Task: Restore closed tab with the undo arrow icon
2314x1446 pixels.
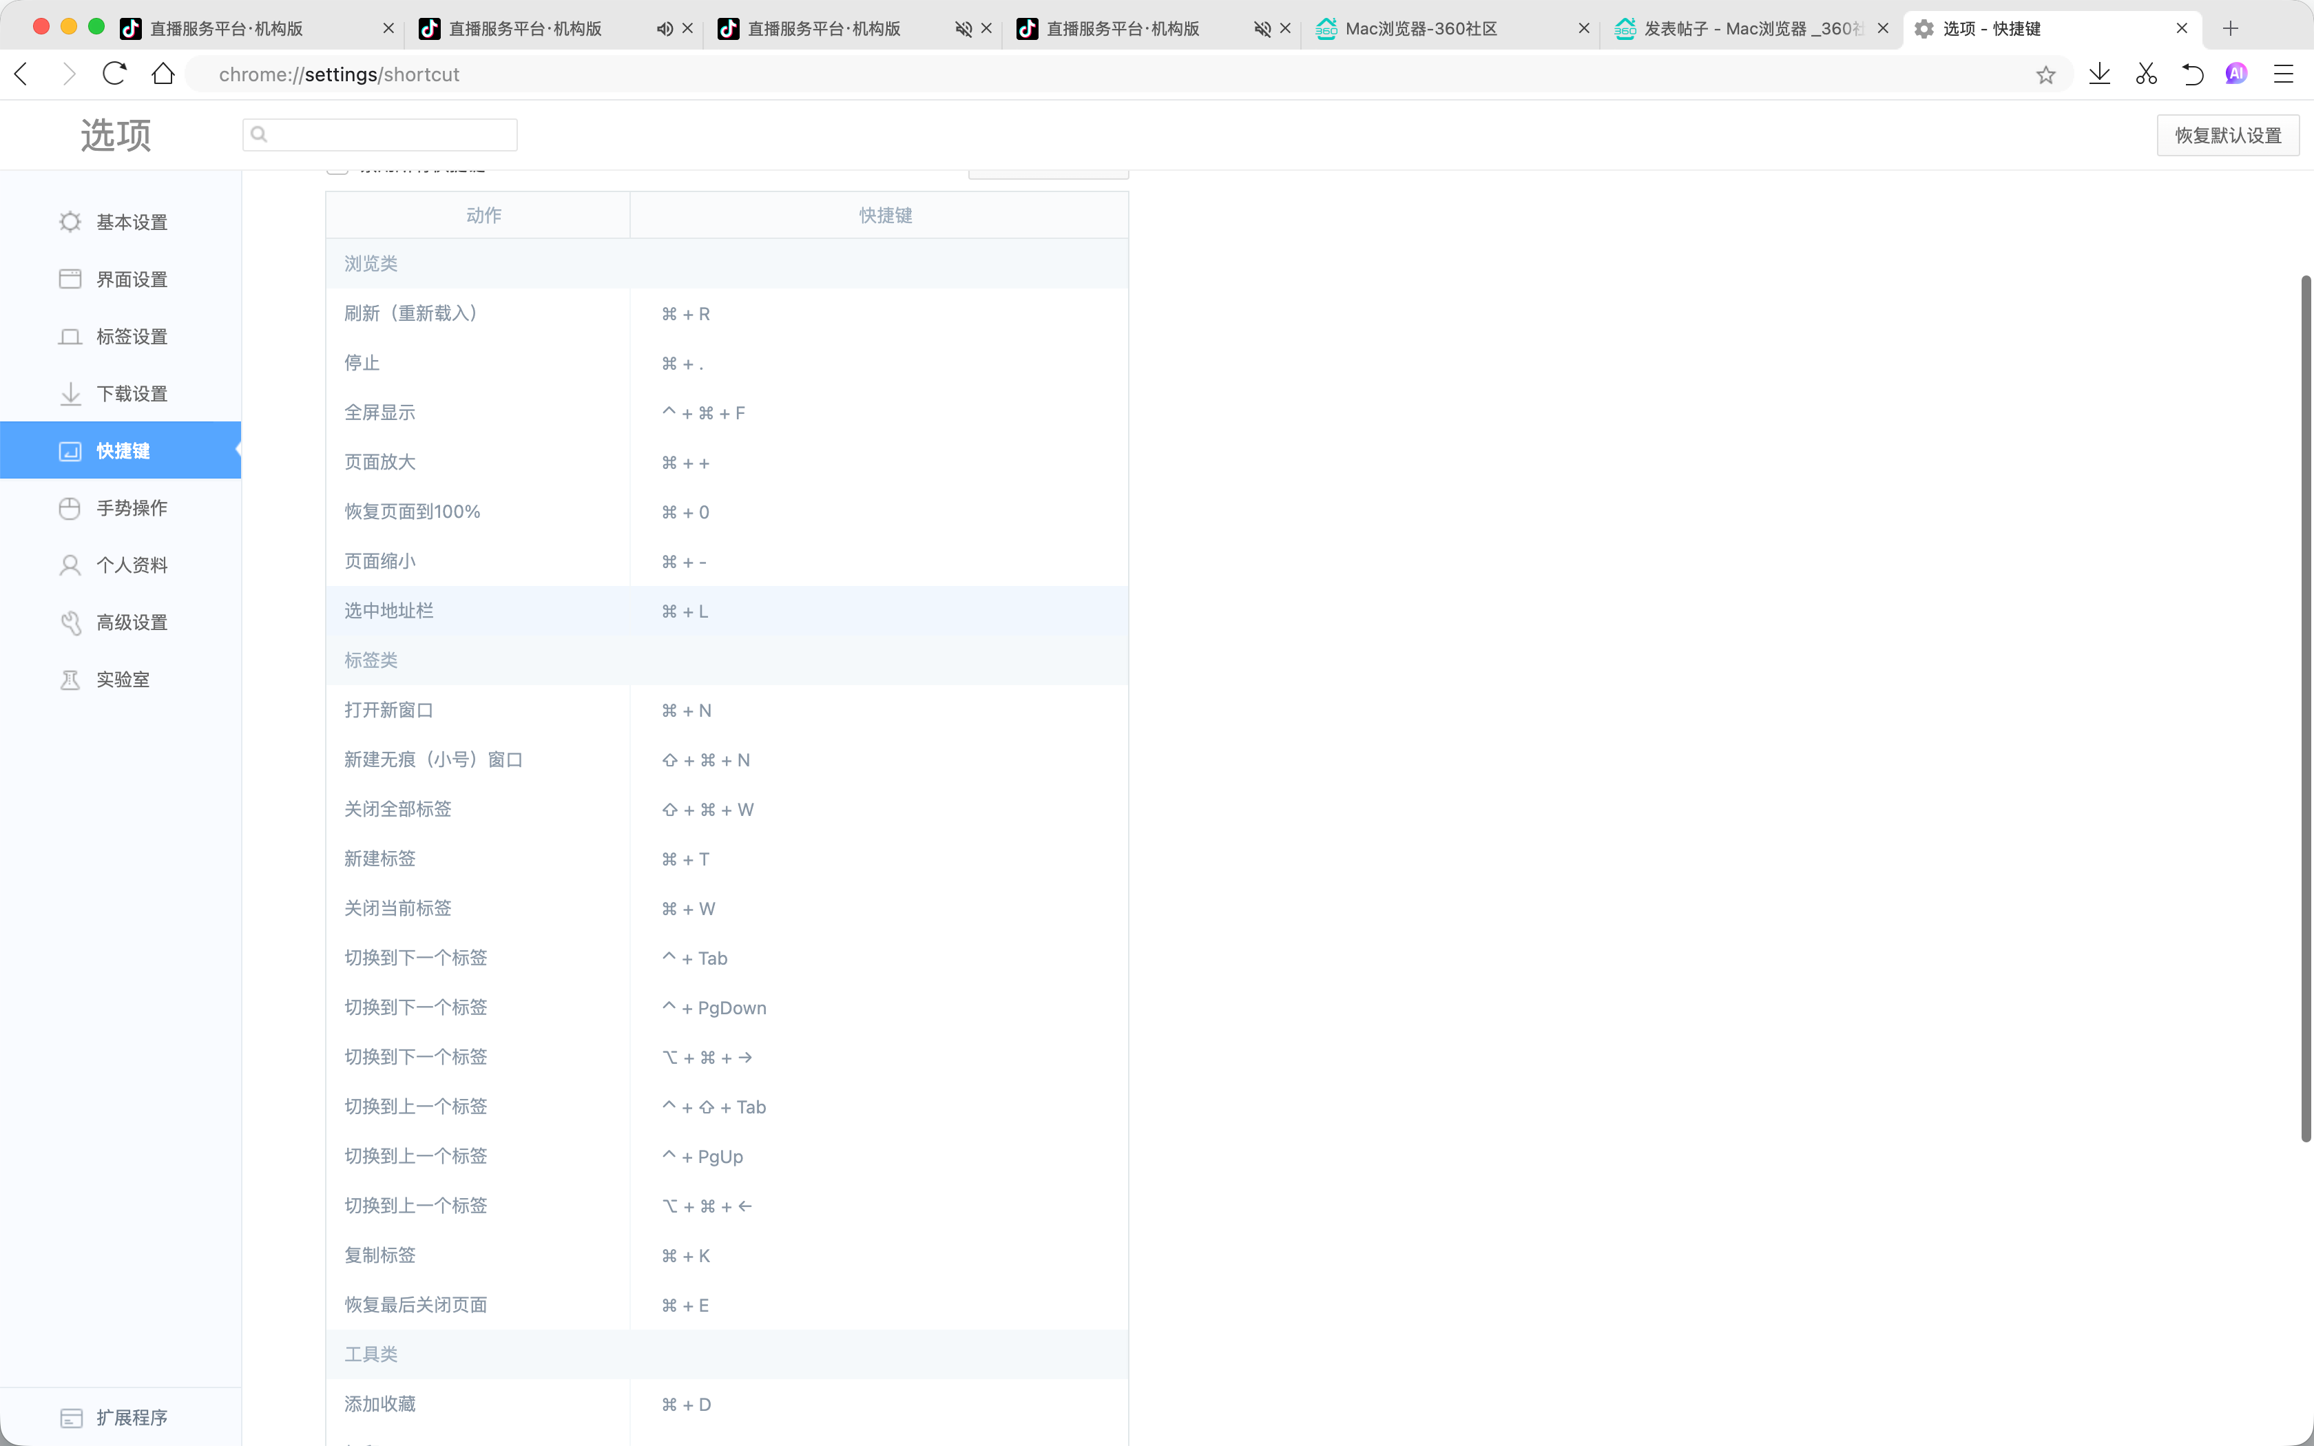Action: (2193, 74)
